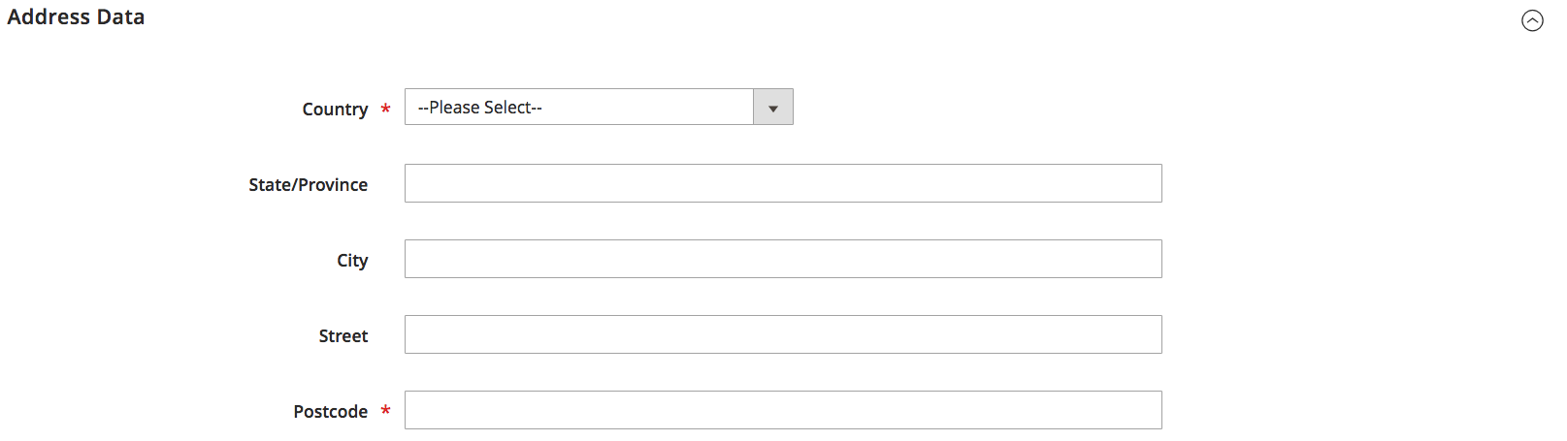Click the Street label

coord(343,336)
